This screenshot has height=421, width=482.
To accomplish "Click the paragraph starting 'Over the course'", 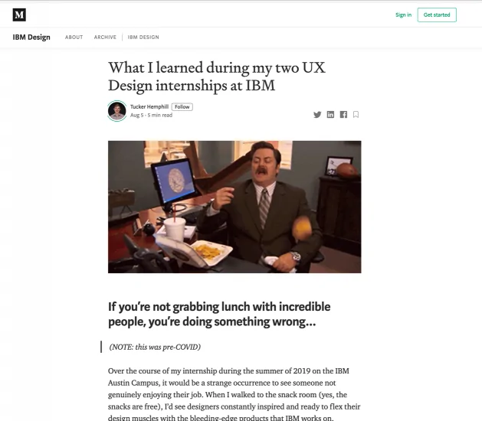I will [234, 394].
